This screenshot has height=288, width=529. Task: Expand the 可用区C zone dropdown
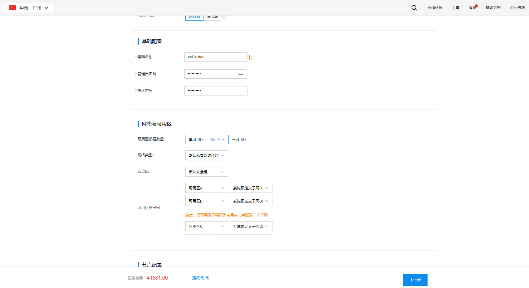coord(206,226)
